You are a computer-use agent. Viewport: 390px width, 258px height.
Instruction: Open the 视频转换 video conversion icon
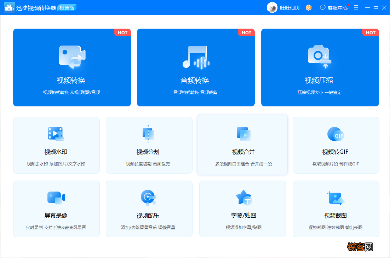pos(72,57)
